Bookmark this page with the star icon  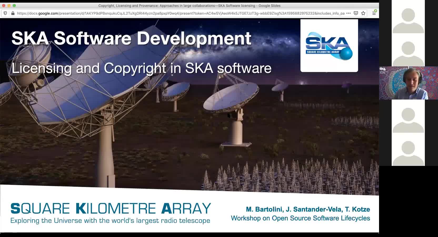363,13
